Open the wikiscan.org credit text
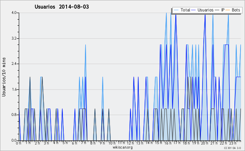Viewport: 245px width, 151px height. tap(122, 147)
